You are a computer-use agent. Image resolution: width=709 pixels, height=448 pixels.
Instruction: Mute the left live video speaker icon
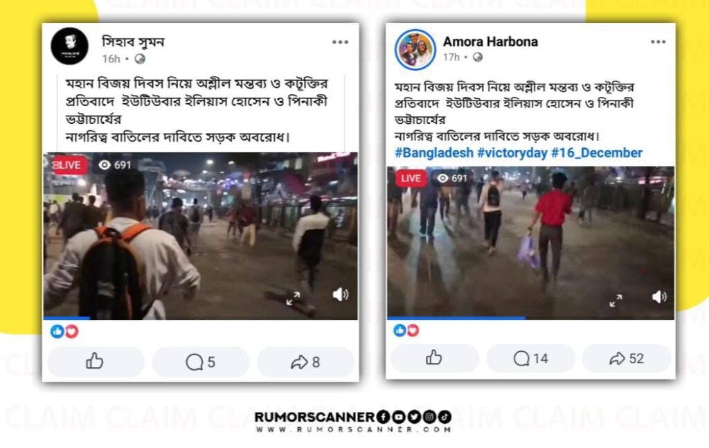pos(341,295)
